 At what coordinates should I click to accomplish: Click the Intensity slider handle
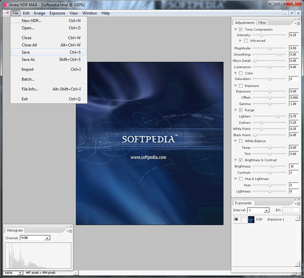click(262, 35)
